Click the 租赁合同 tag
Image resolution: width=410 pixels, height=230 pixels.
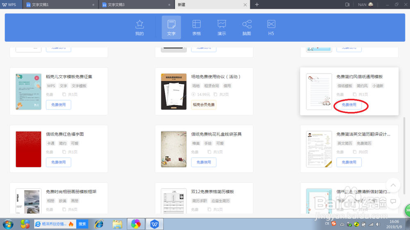click(x=211, y=86)
